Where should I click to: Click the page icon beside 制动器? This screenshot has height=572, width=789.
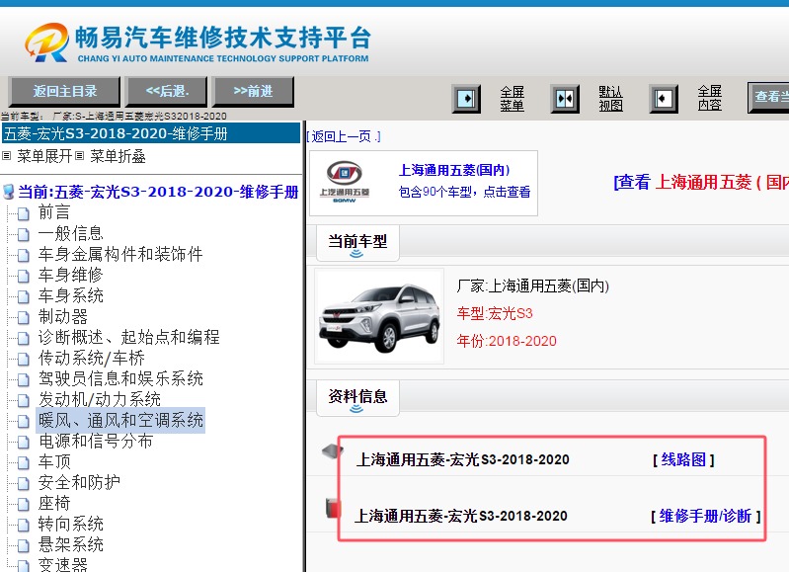click(x=23, y=318)
